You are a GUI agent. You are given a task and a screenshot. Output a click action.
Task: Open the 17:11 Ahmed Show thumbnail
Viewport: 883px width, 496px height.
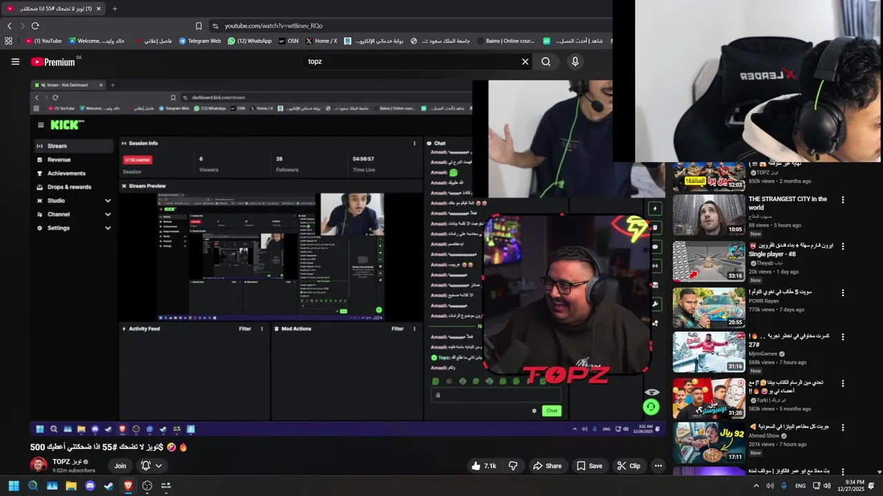click(709, 442)
